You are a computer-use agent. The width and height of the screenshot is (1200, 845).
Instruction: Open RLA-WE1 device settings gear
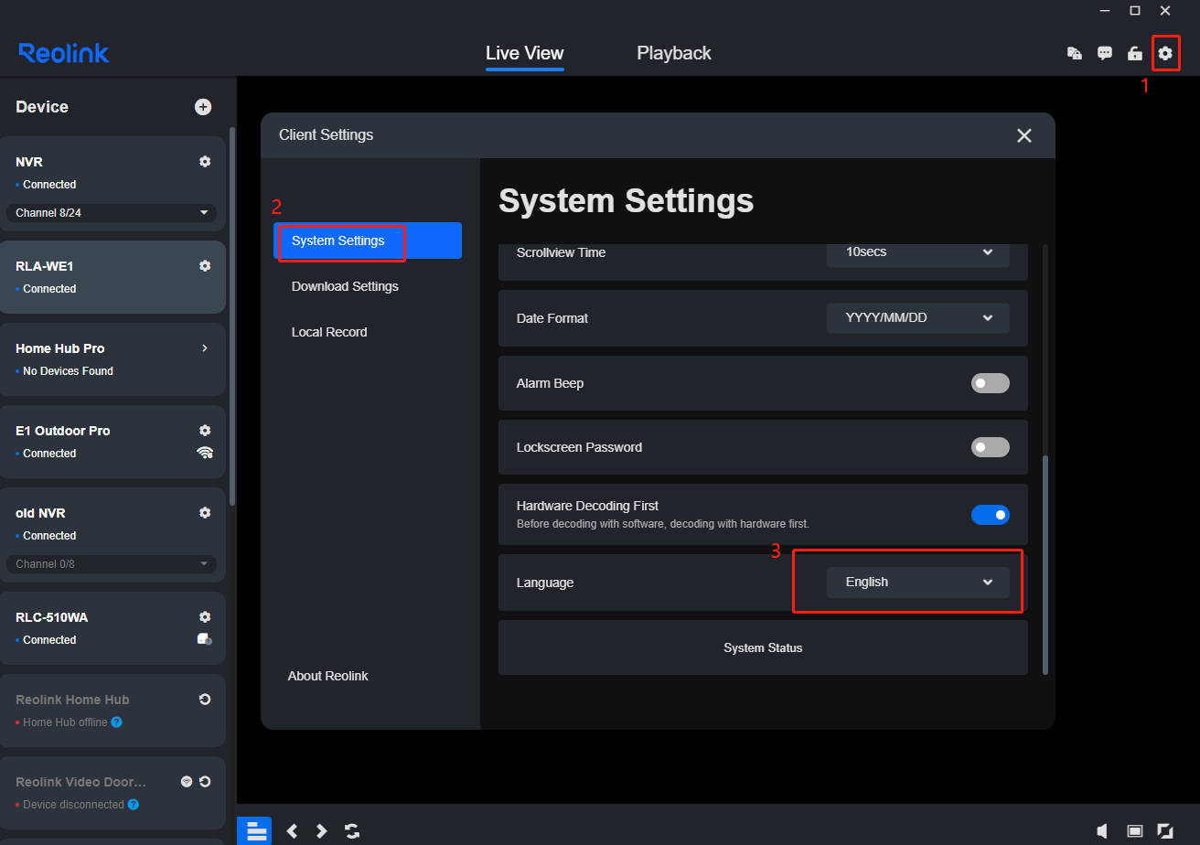point(205,266)
